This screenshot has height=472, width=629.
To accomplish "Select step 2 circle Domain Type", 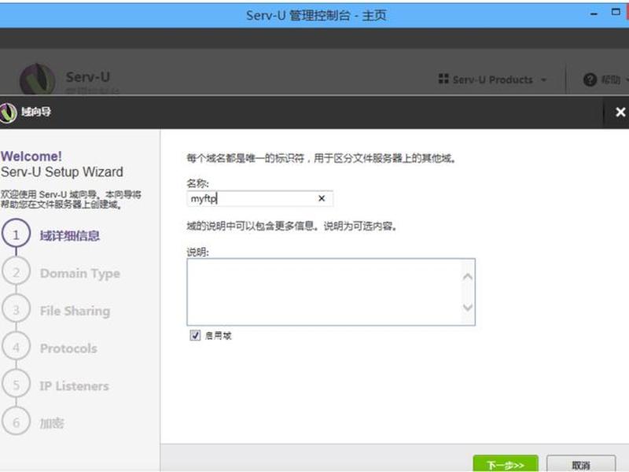I will [x=16, y=272].
